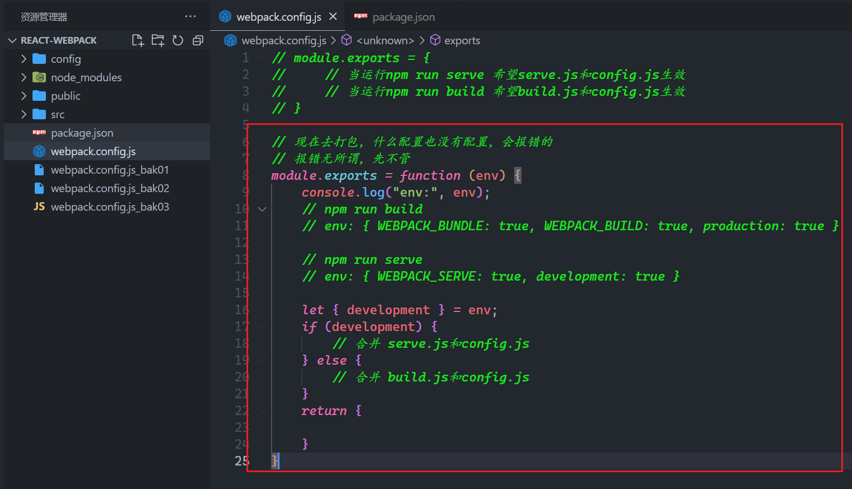Fold the if block at line 17
The image size is (852, 489).
point(262,327)
